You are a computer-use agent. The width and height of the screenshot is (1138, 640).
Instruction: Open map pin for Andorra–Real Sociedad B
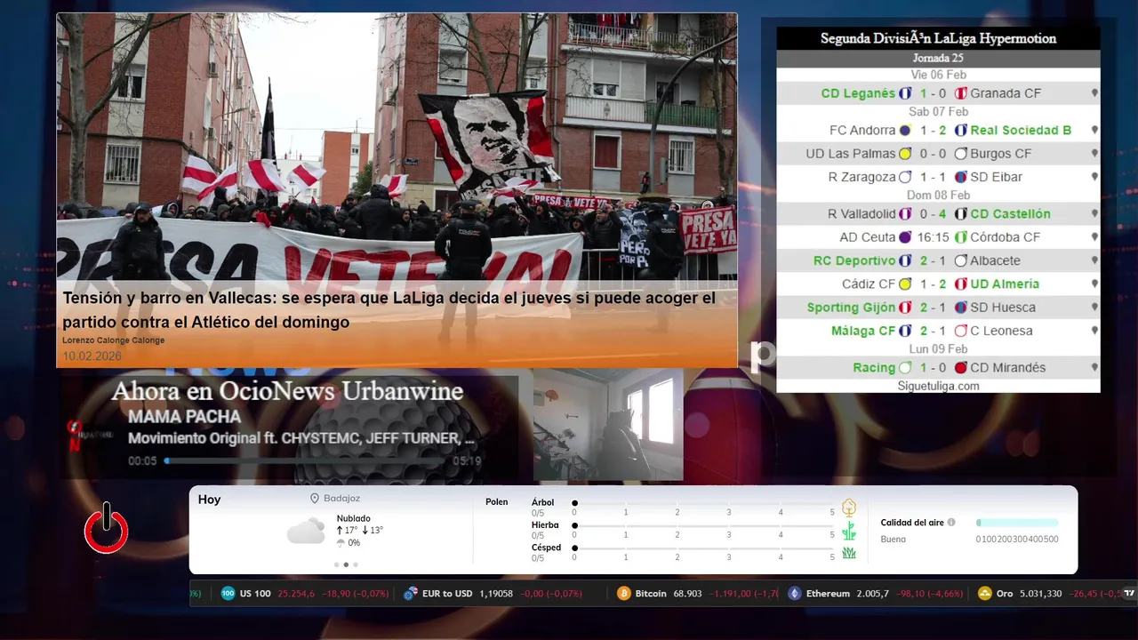click(x=1094, y=130)
